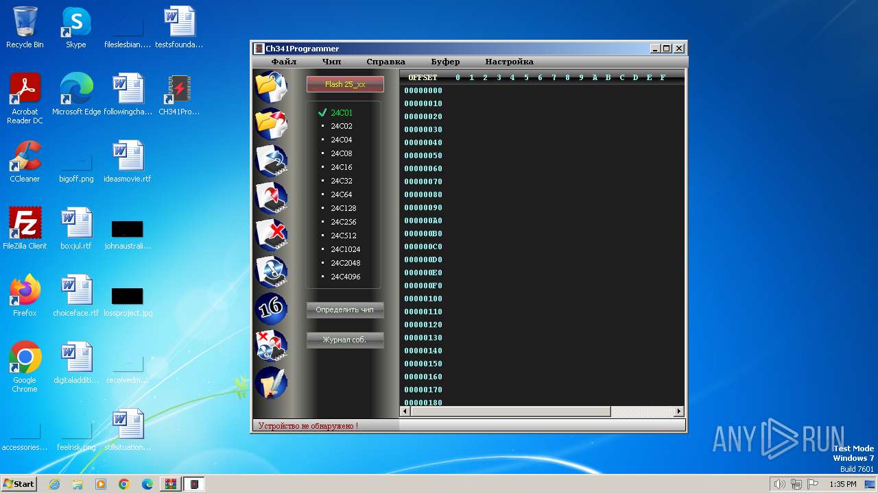
Task: Open the Буфер menu
Action: click(x=445, y=62)
